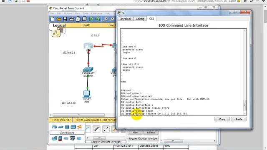
Task: Select the Hubs device category icon
Action: click(67, 127)
